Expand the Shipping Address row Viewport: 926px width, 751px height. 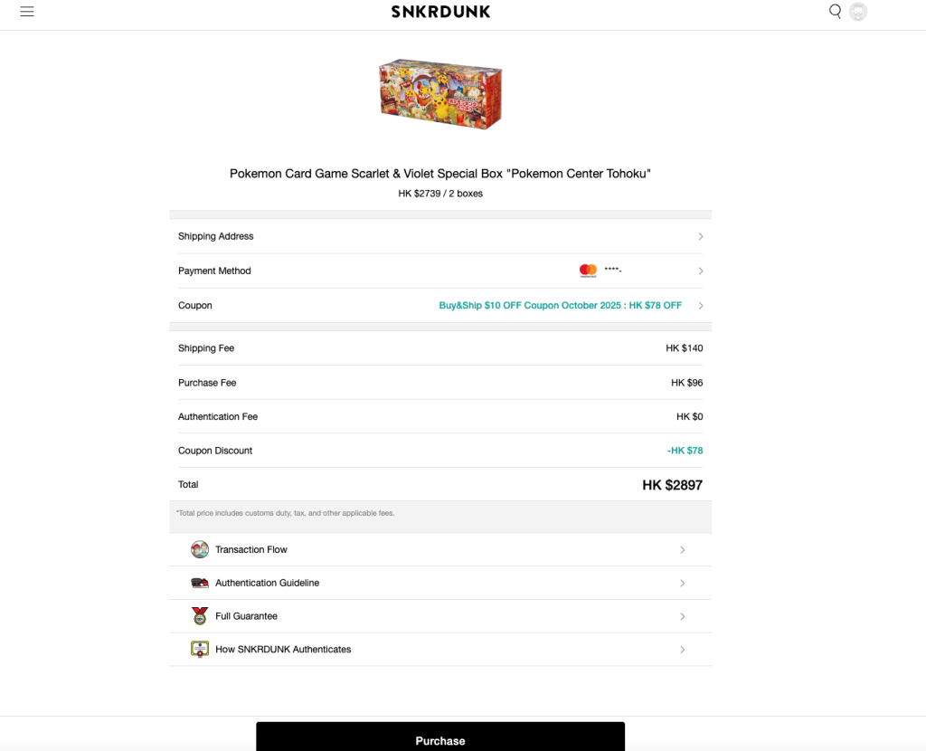701,236
